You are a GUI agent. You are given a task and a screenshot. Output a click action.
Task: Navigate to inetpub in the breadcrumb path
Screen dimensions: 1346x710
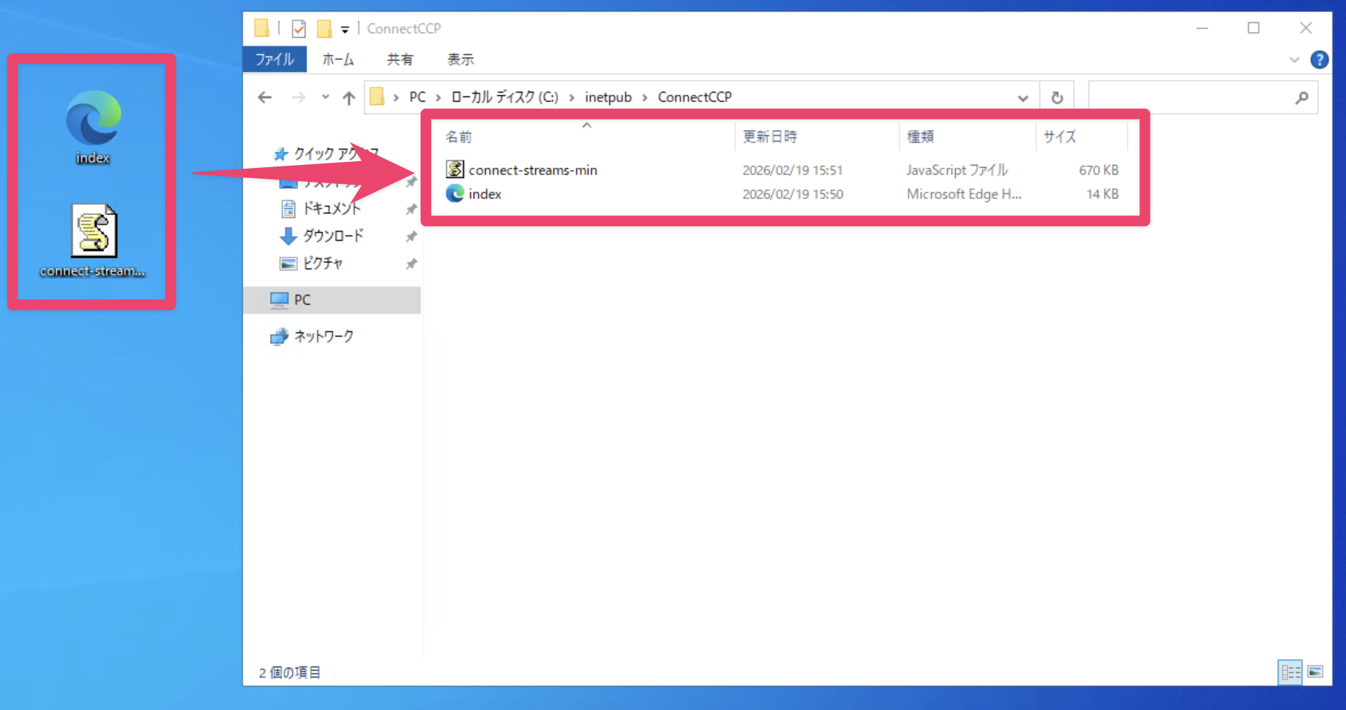click(608, 97)
